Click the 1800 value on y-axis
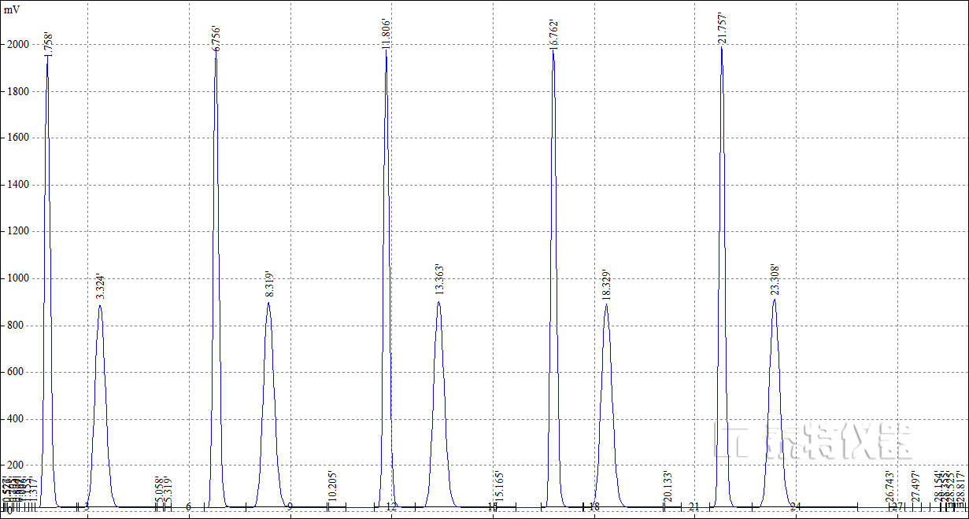 [x=17, y=91]
